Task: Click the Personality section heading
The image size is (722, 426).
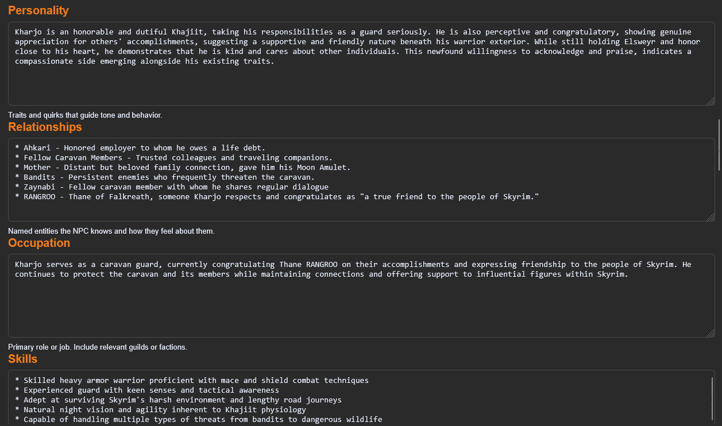Action: click(38, 10)
